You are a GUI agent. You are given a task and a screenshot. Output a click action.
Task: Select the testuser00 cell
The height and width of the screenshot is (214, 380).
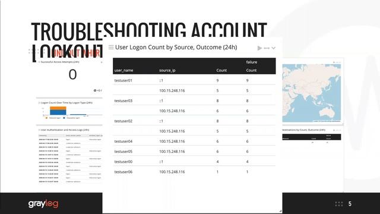pyautogui.click(x=123, y=162)
